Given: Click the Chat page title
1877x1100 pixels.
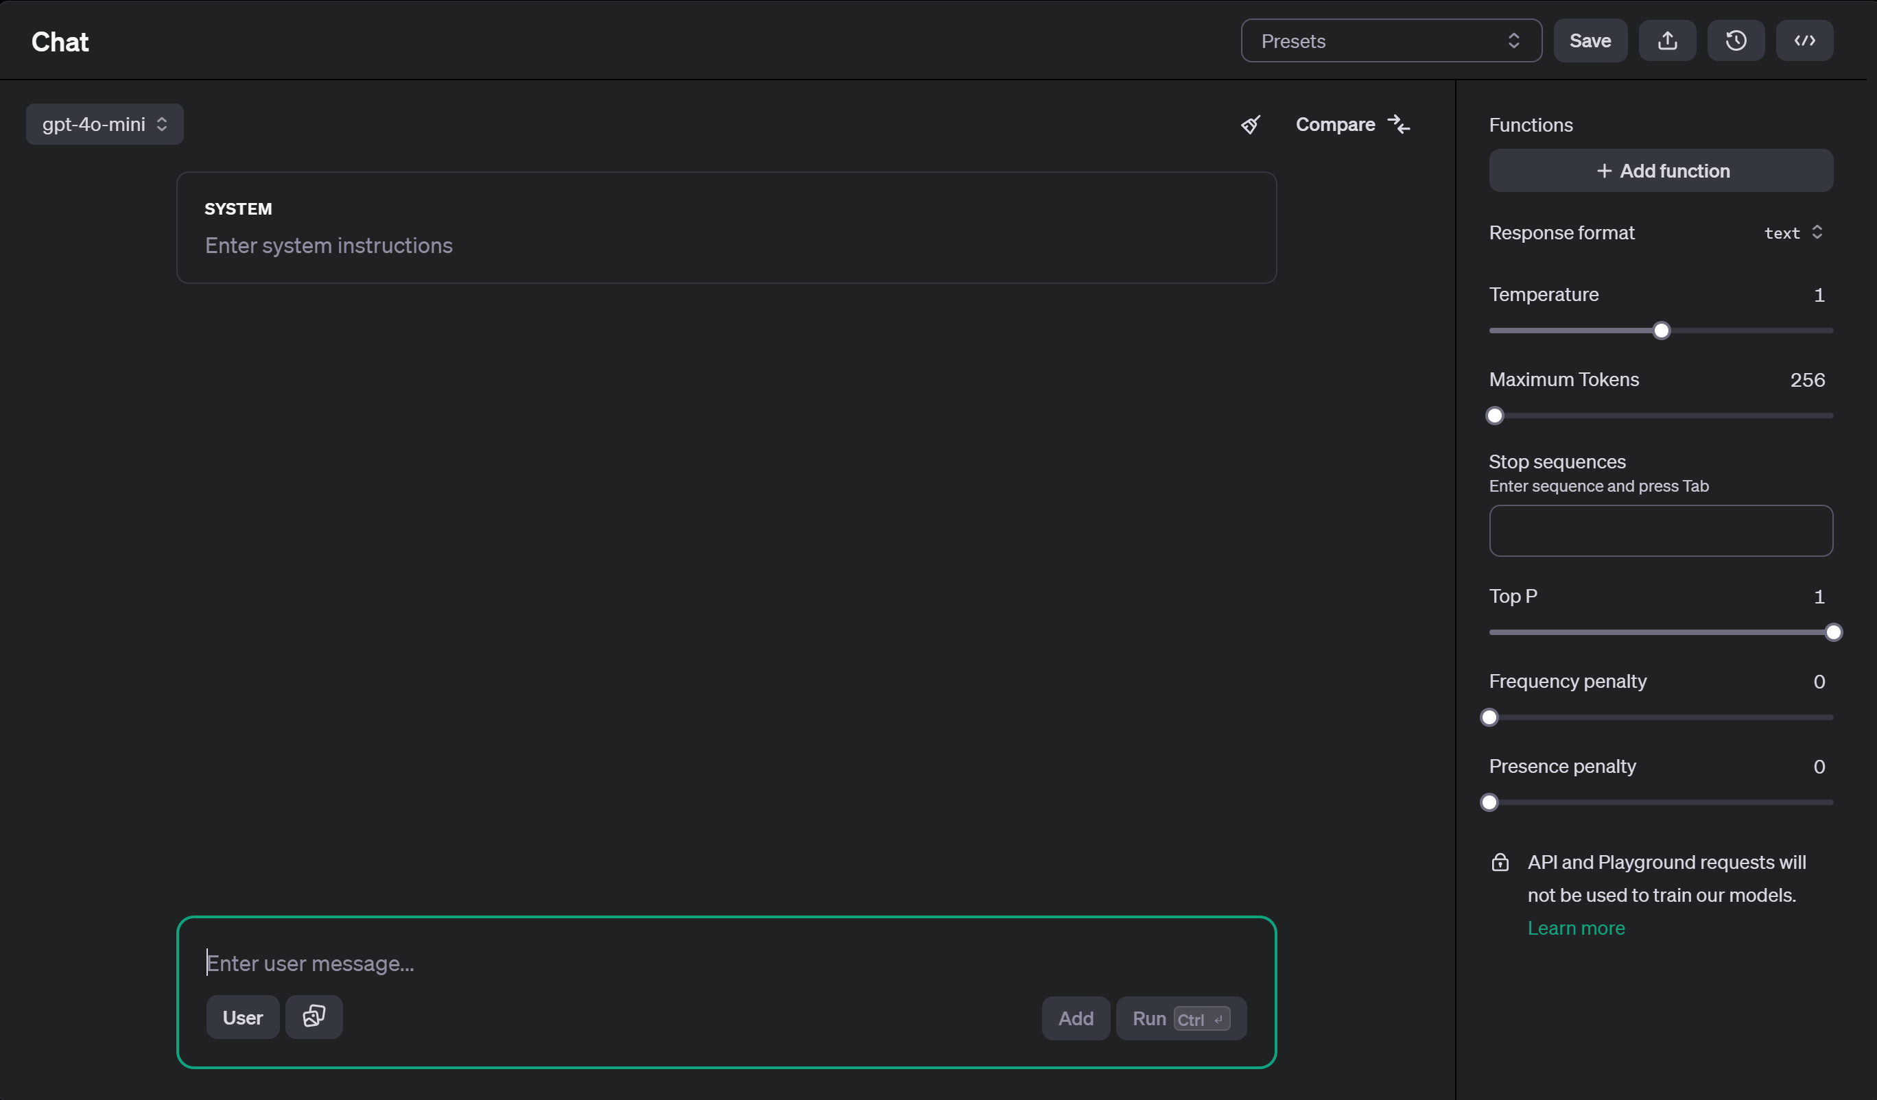Looking at the screenshot, I should click(x=60, y=43).
